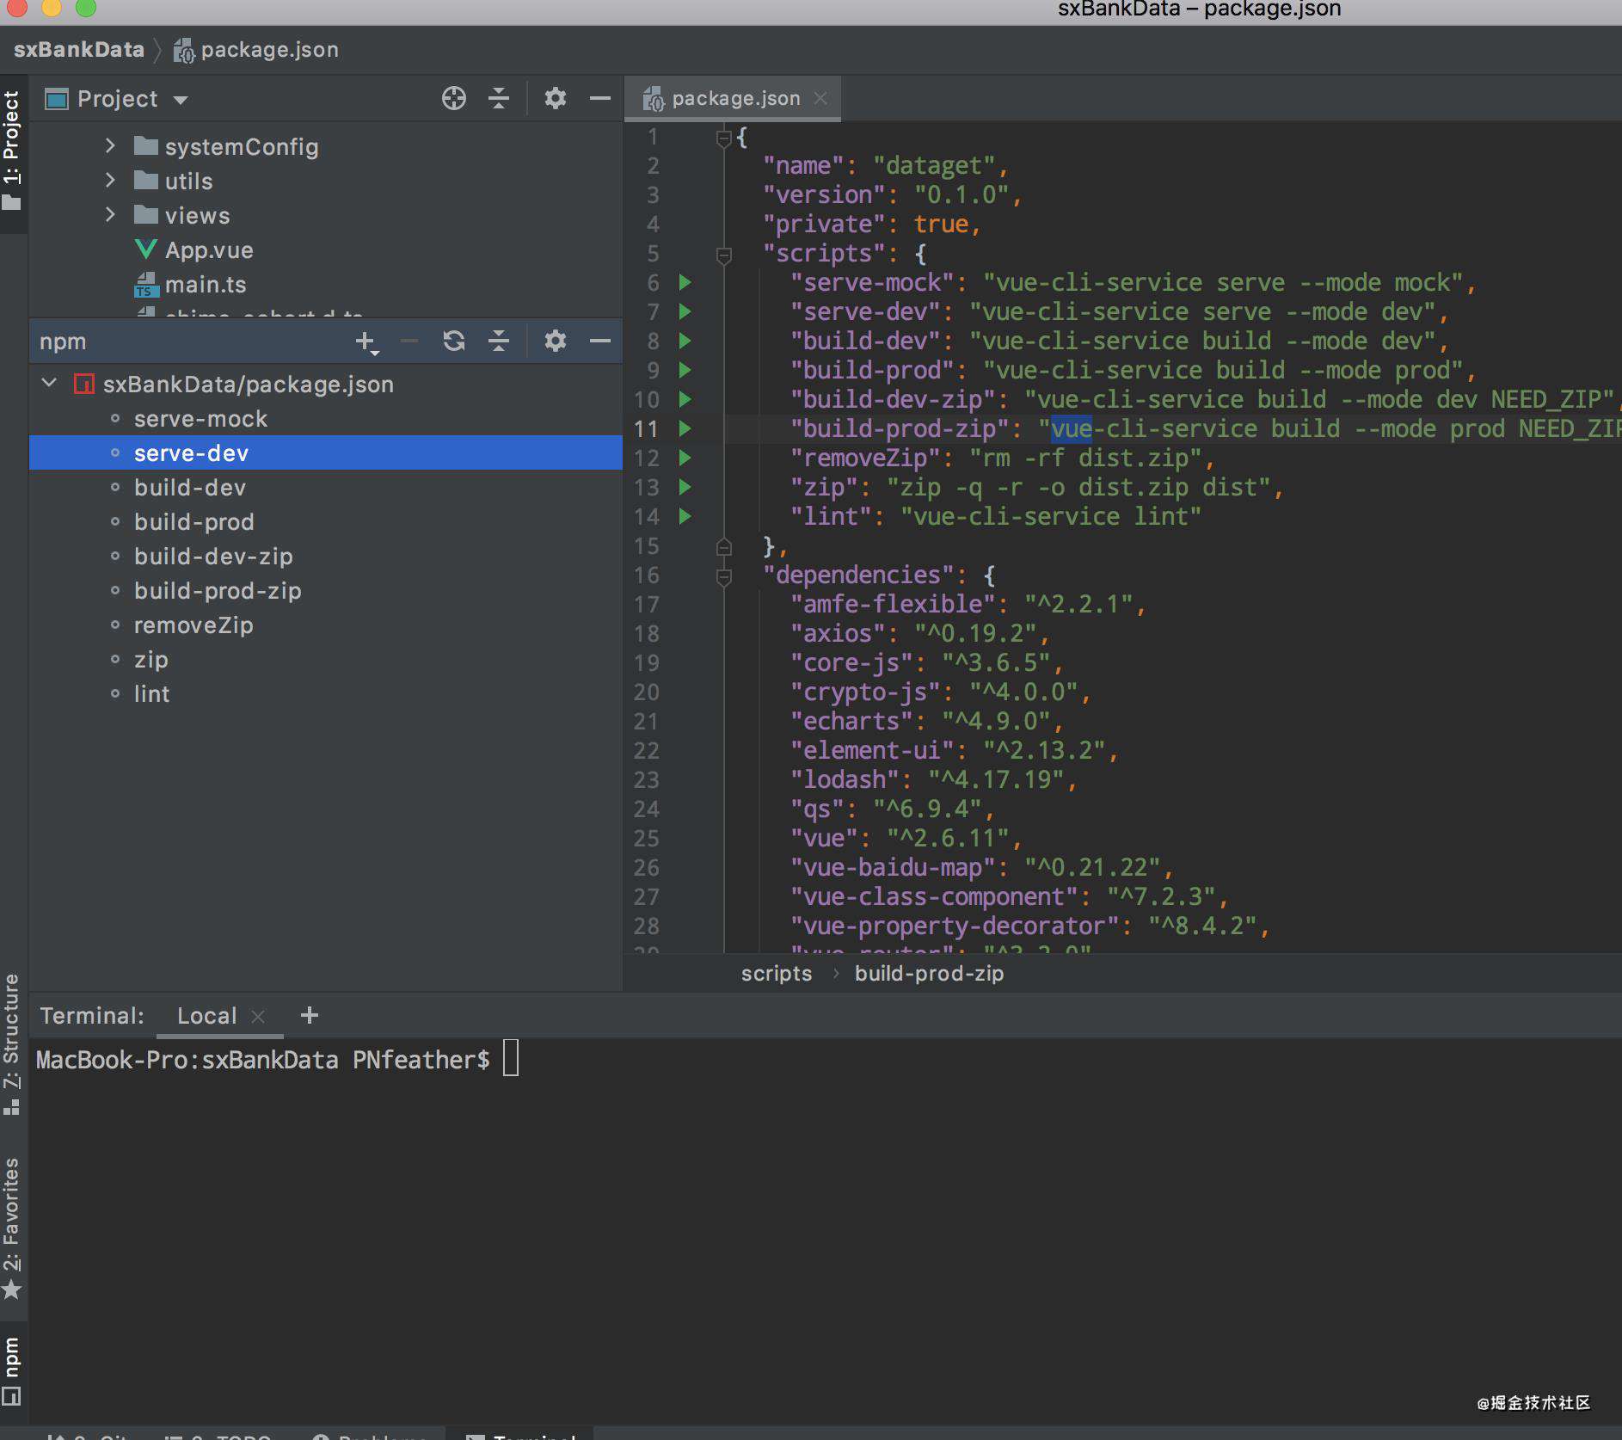The height and width of the screenshot is (1440, 1622).
Task: Fold the closing brace marker on line 15
Action: tap(724, 547)
